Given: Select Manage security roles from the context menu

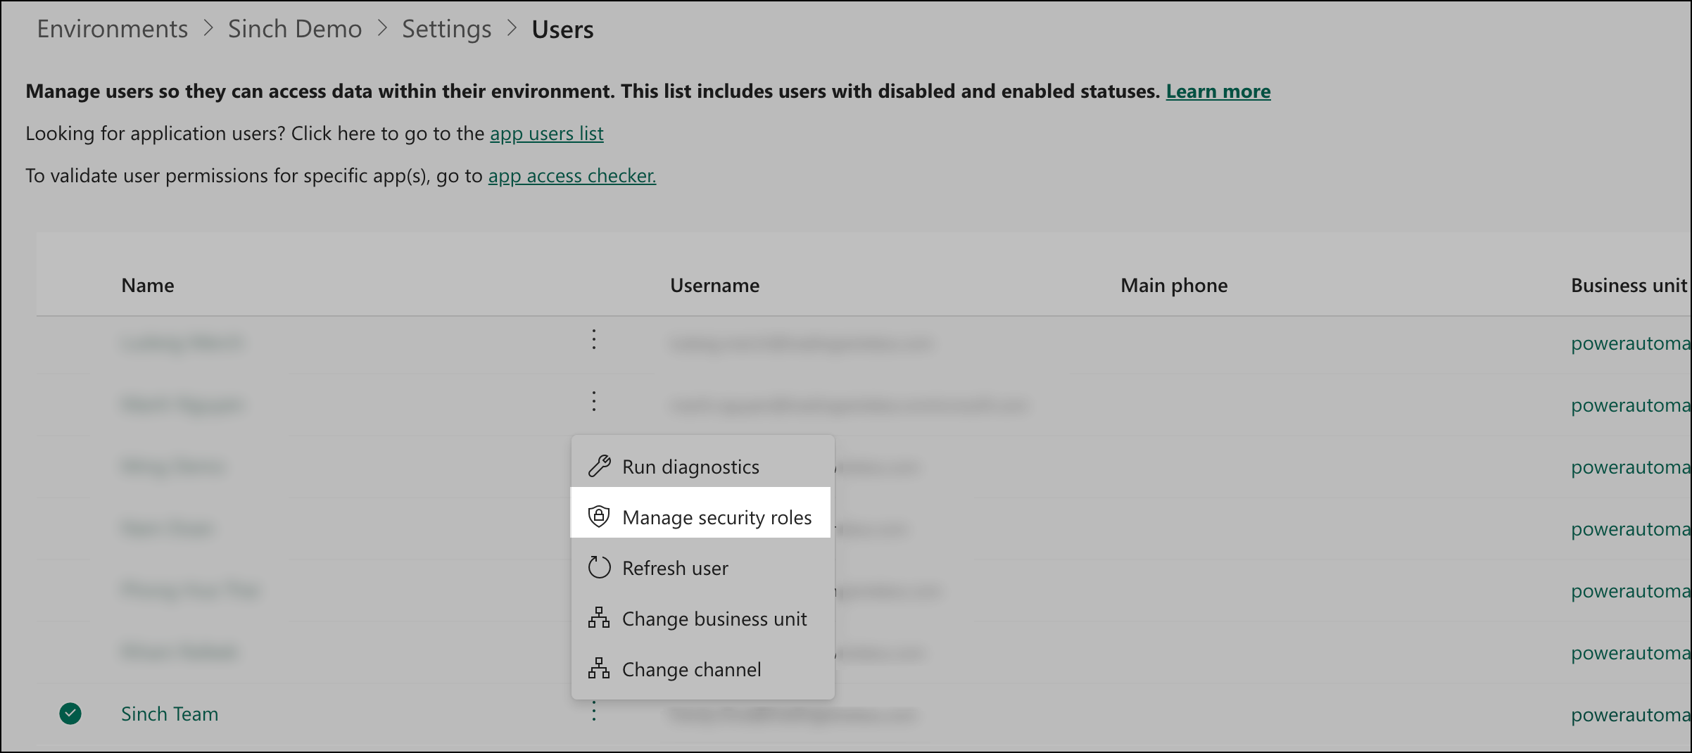Looking at the screenshot, I should pyautogui.click(x=716, y=517).
